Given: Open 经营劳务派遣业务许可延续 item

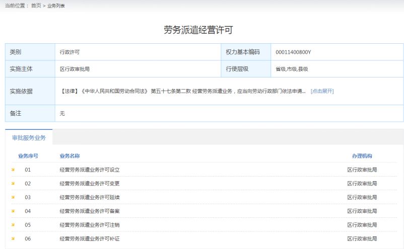Looking at the screenshot, I should (x=89, y=197).
